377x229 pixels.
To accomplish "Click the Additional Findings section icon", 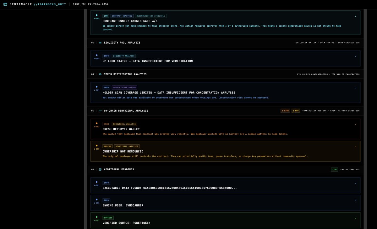I will click(100, 169).
